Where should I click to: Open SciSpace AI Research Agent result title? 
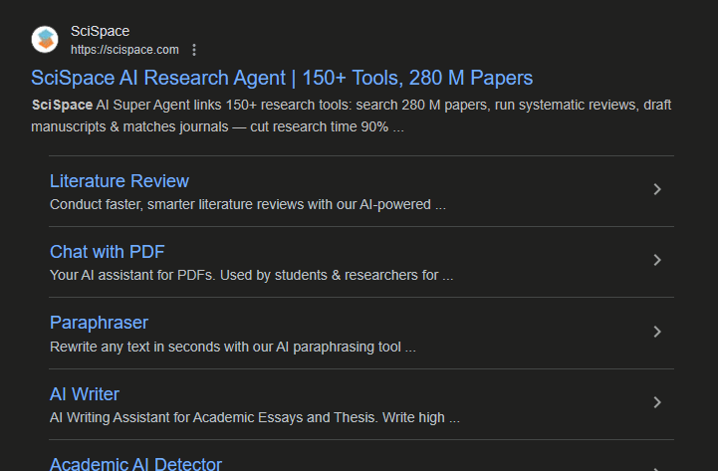282,78
